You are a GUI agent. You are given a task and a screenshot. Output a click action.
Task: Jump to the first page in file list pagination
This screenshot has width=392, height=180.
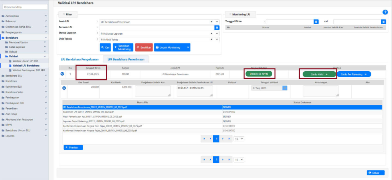[x=204, y=139]
